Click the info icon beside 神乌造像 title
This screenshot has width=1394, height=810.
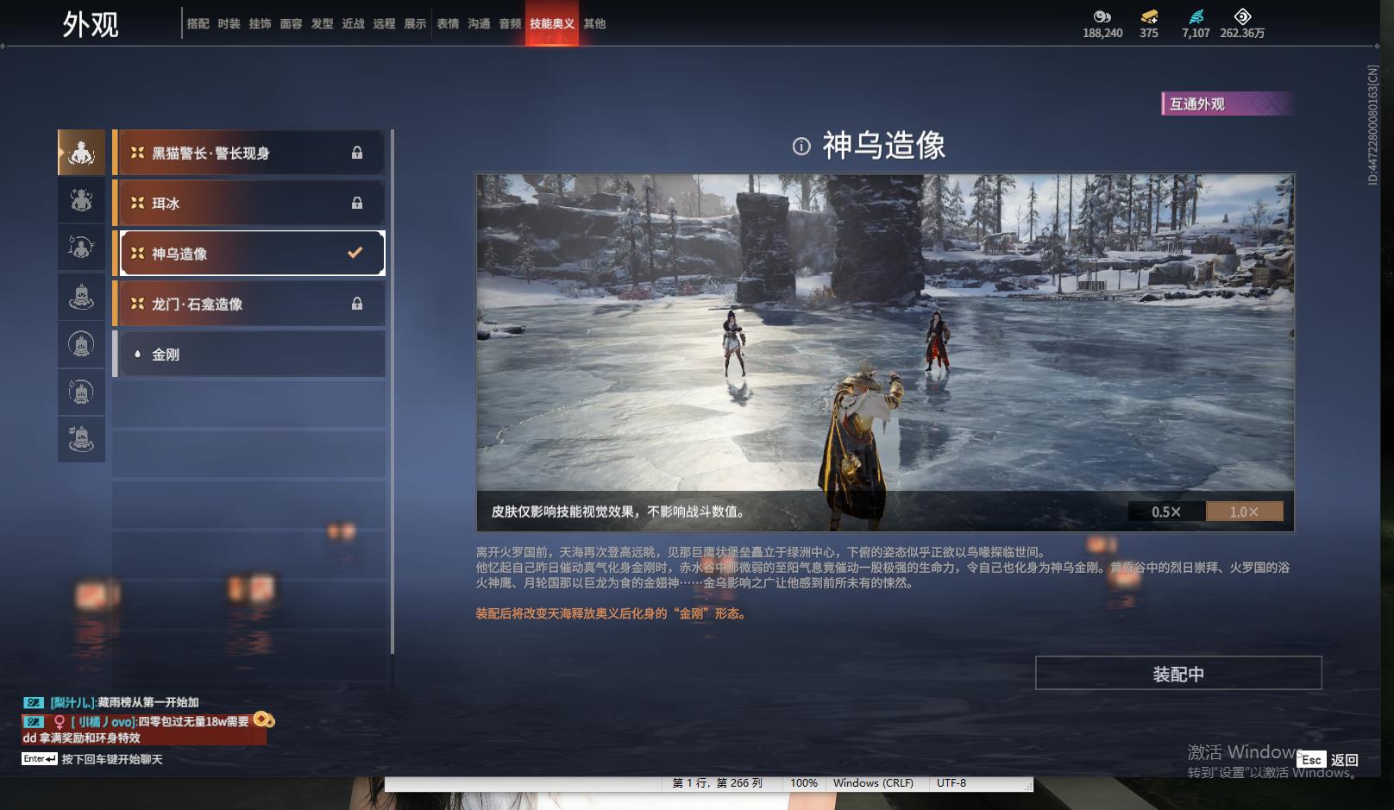click(801, 146)
